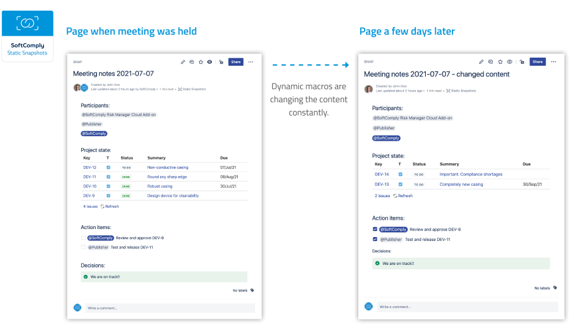Screen dimensions: 578x328
Task: Click the label tag icon on left page
Action: pyautogui.click(x=252, y=290)
